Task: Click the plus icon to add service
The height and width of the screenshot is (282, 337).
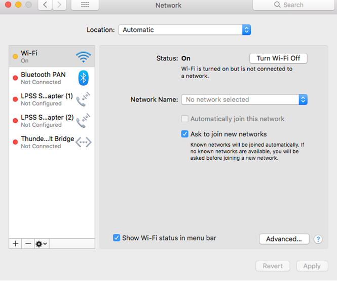Action: [x=16, y=243]
